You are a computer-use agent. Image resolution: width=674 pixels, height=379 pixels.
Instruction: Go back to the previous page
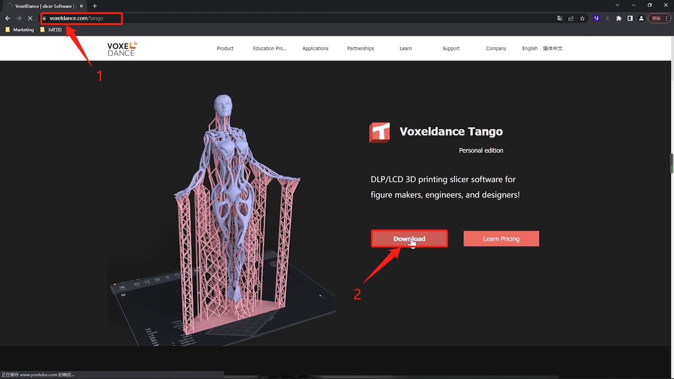(x=8, y=18)
